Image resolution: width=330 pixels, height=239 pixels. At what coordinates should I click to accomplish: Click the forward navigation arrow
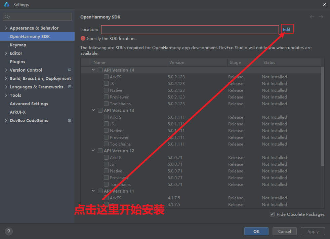point(321,17)
